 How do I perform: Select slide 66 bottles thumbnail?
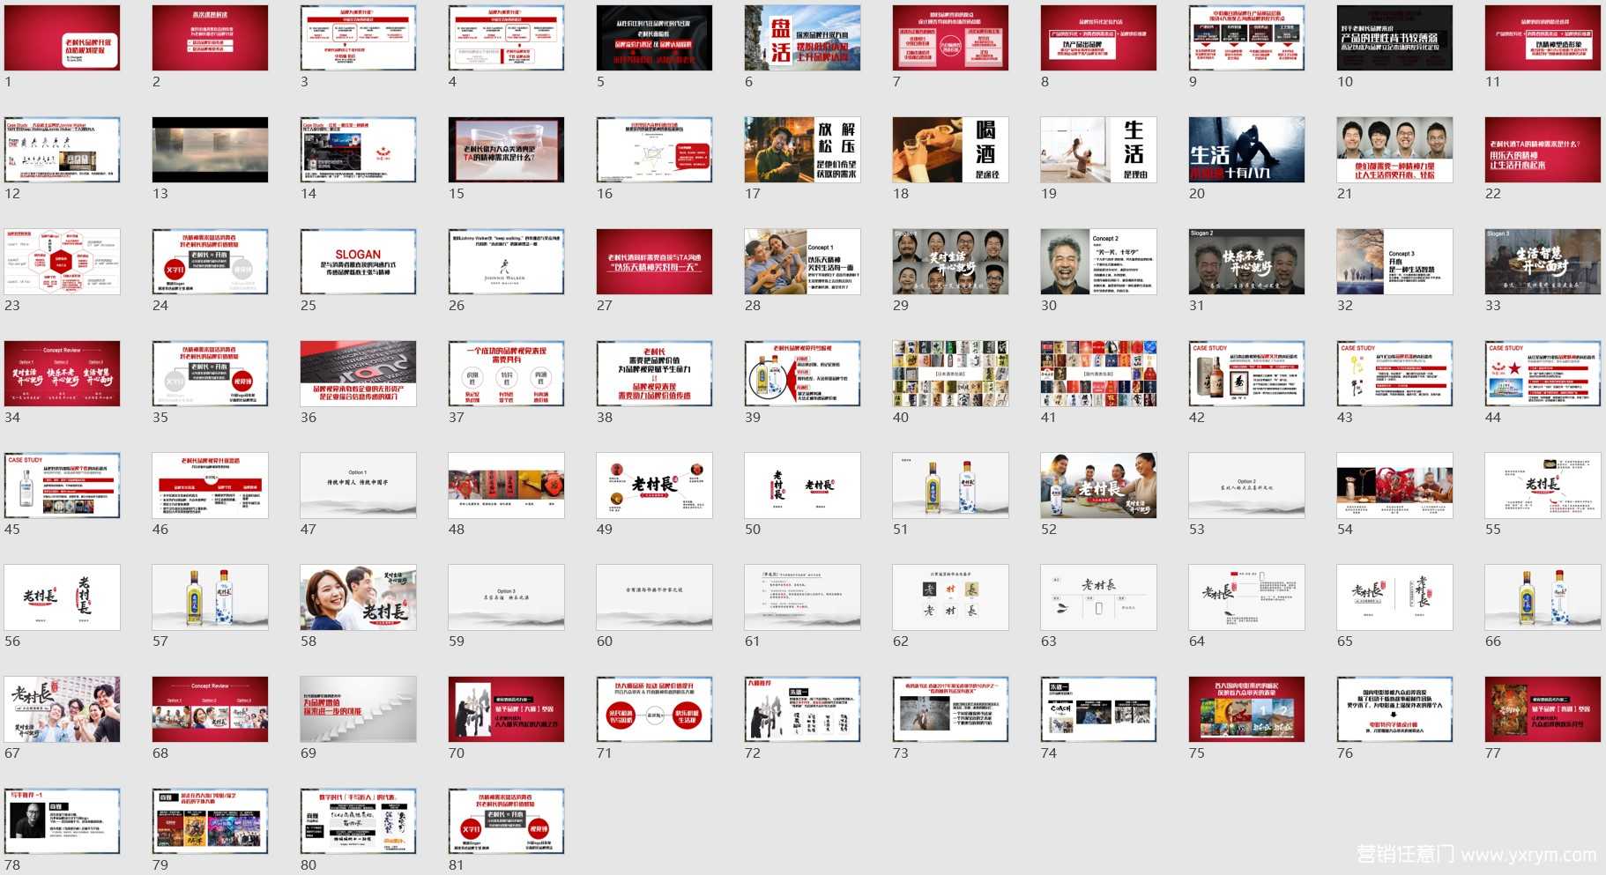click(1543, 597)
